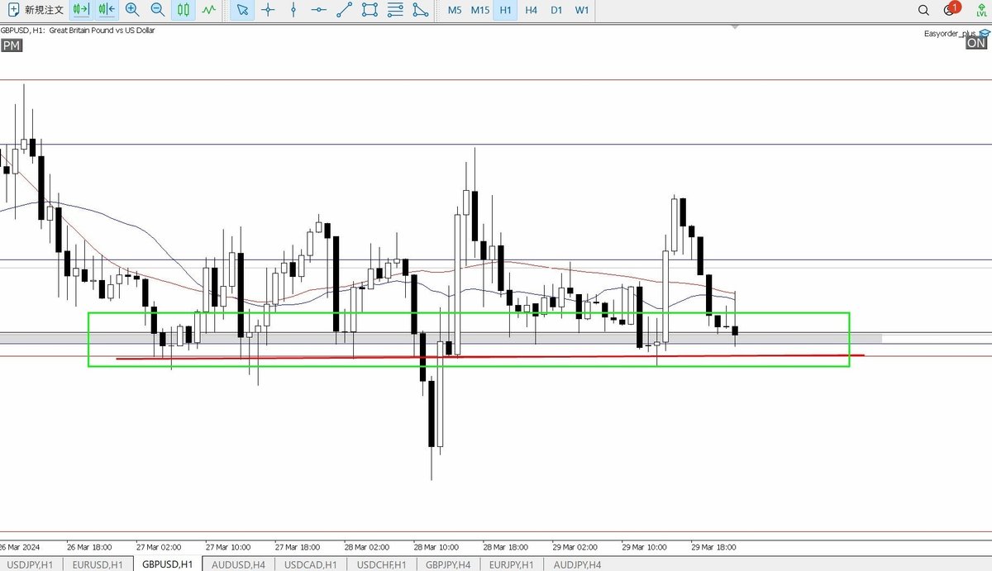Click the 28 Mar 18:00 time label
This screenshot has height=571, width=992.
506,547
